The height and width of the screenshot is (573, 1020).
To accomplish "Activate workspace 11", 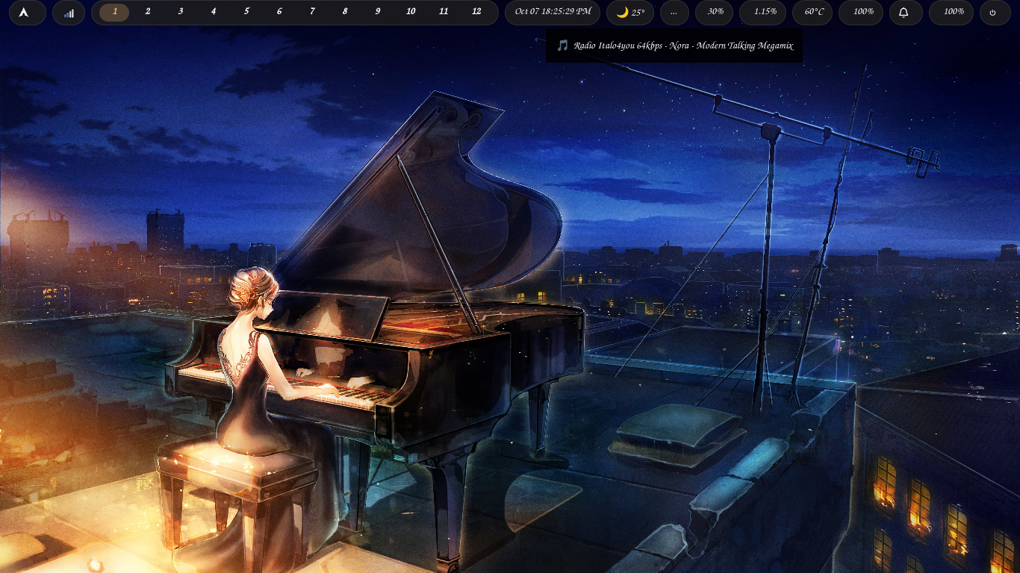I will (x=444, y=12).
